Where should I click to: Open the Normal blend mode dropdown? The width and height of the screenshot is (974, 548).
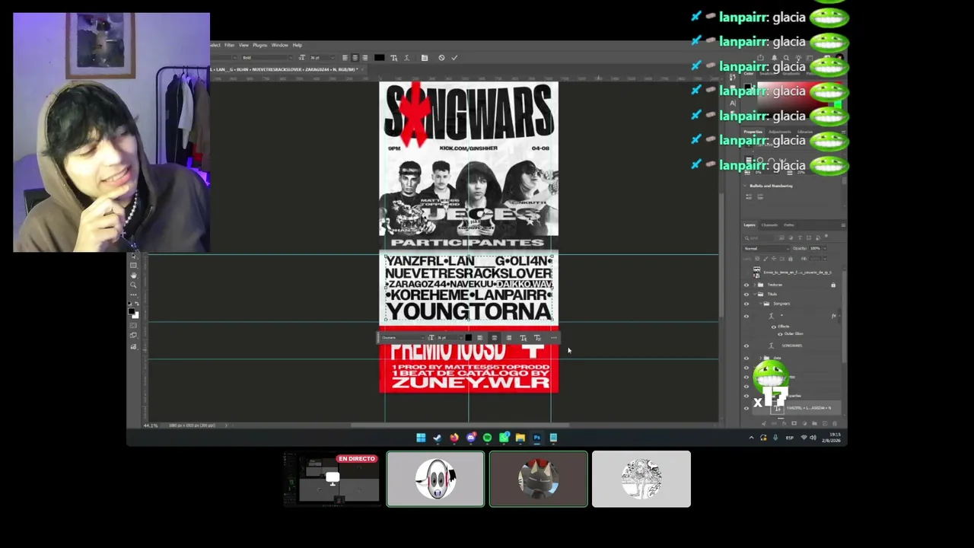[x=765, y=249]
